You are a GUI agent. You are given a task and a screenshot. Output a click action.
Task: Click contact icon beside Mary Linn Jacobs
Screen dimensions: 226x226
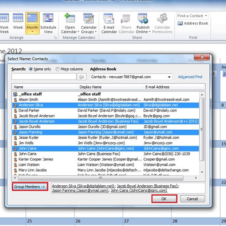tap(15, 170)
